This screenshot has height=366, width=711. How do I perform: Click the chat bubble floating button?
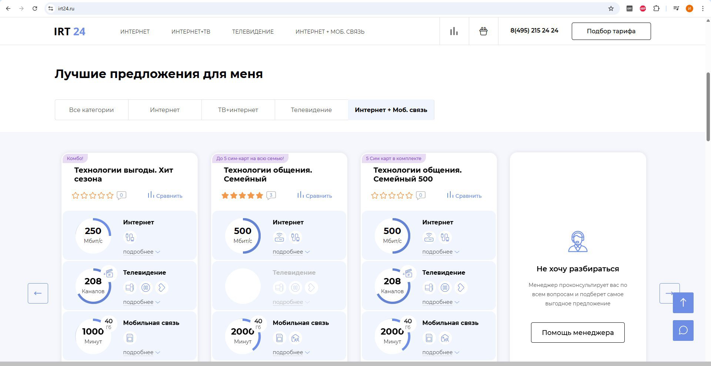click(x=683, y=330)
